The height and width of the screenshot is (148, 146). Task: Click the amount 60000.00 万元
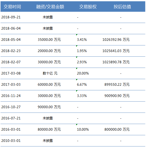(49, 84)
